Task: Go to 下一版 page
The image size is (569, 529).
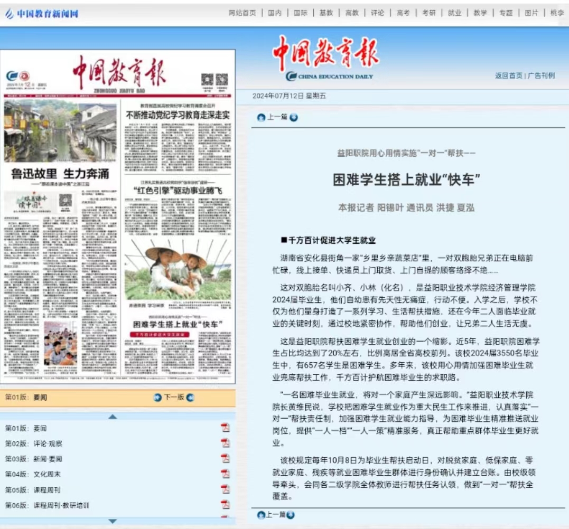Action: coord(174,398)
